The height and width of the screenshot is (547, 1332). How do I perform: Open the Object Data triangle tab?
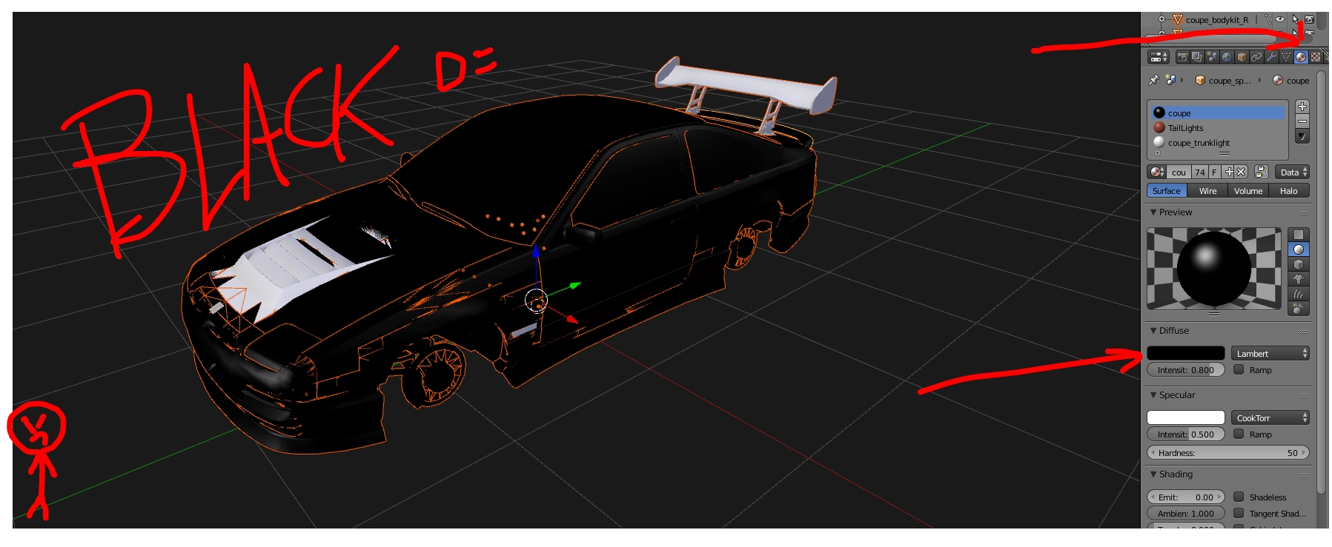pos(1286,57)
